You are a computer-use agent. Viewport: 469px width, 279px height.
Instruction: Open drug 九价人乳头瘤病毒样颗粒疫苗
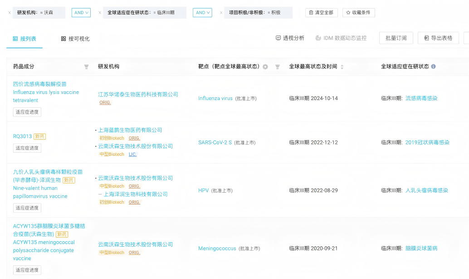click(48, 184)
